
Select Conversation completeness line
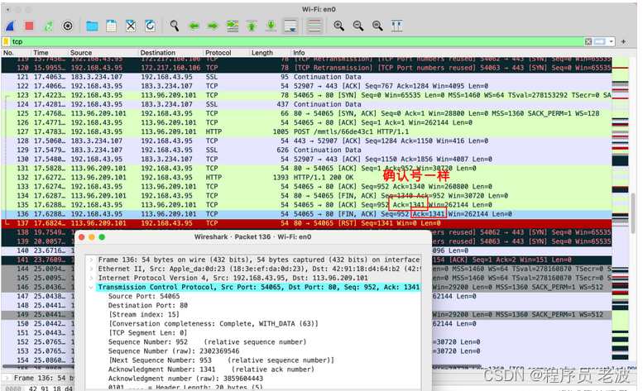[x=214, y=323]
